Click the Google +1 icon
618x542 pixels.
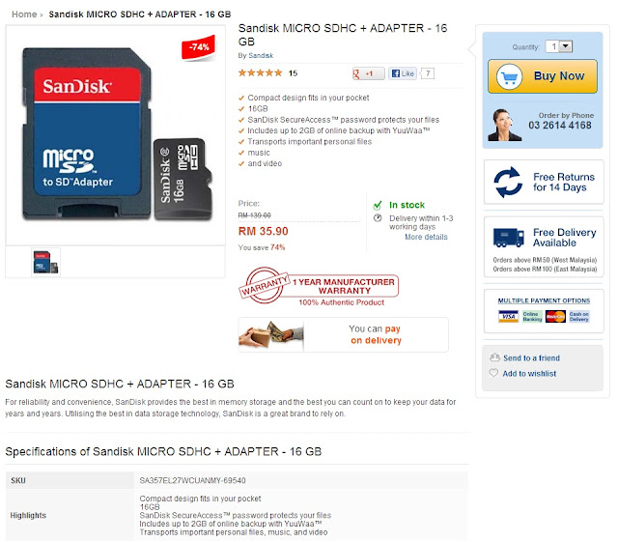pyautogui.click(x=368, y=73)
